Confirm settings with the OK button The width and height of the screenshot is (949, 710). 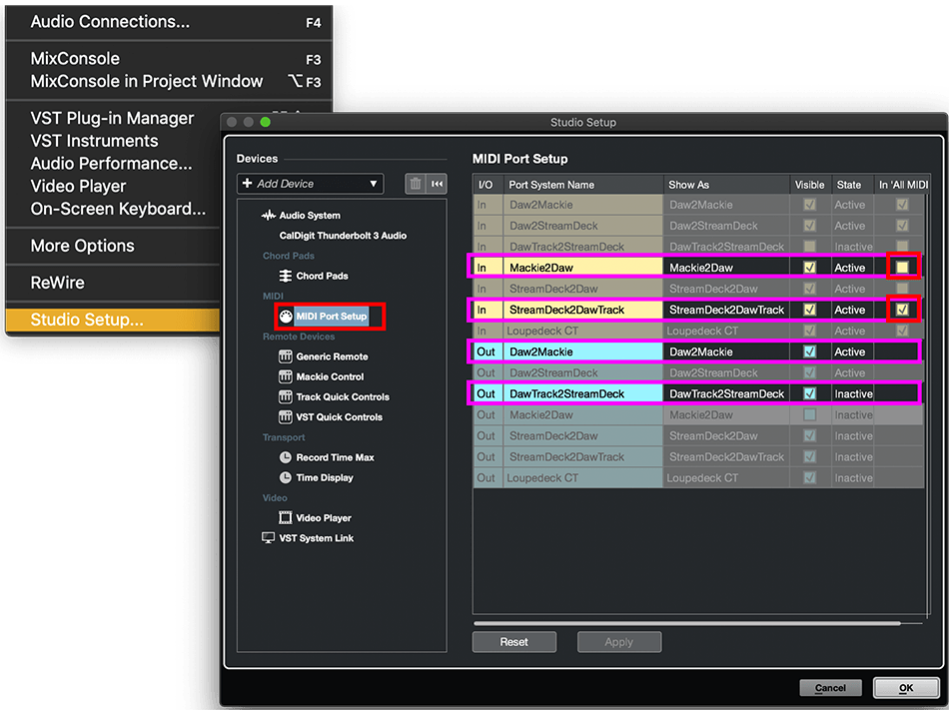(x=905, y=687)
